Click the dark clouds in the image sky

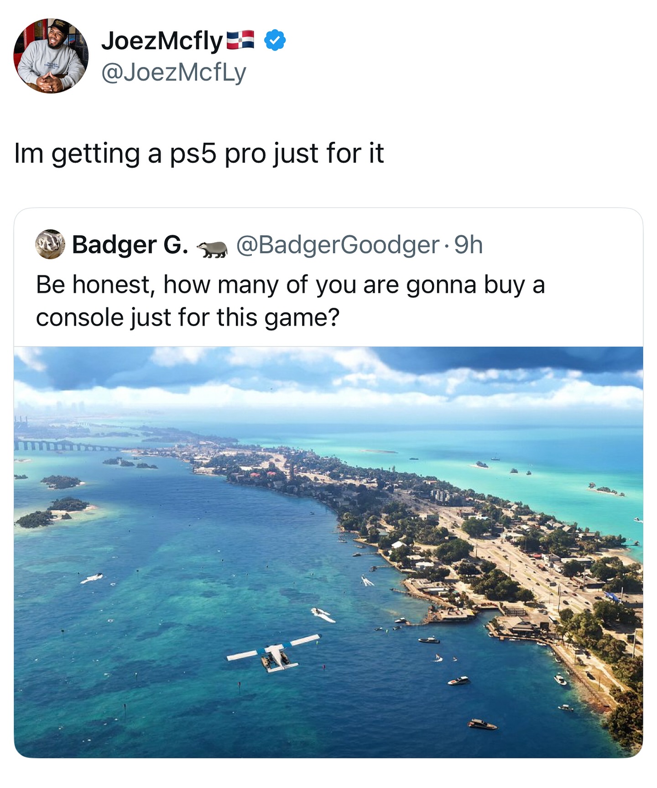502,360
